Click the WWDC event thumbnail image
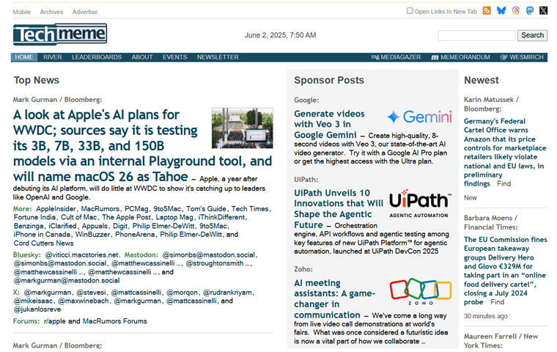557x352 pixels. (243, 128)
